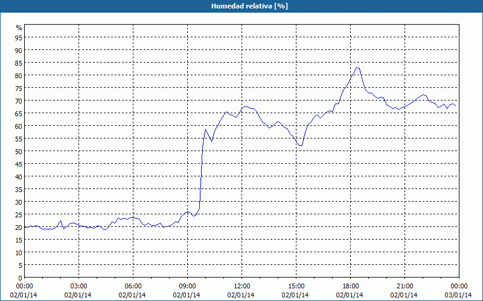
Task: Click the 03:00 time label on the X axis
Action: [x=79, y=287]
